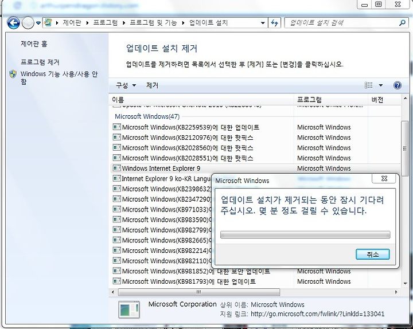The image size is (413, 329).
Task: Click the icon of KB982799 row
Action: pos(116,230)
